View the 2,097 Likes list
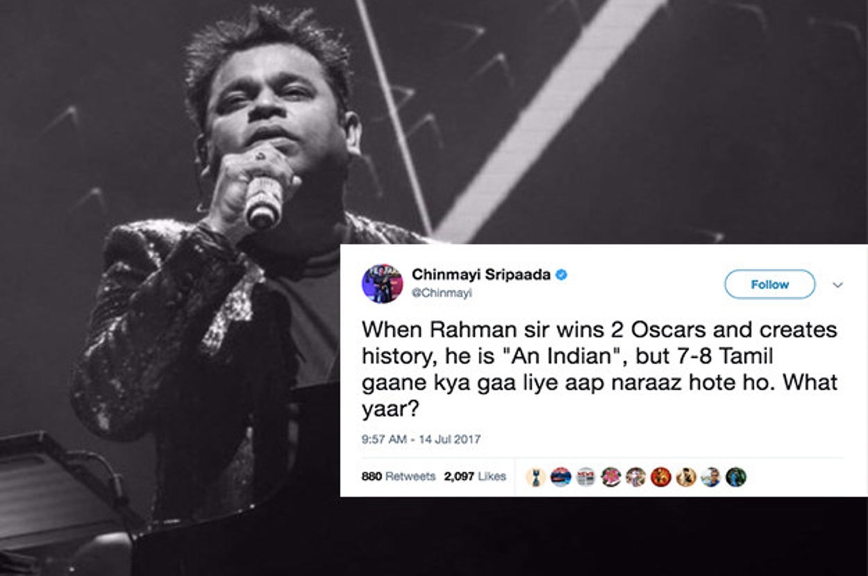 [475, 477]
